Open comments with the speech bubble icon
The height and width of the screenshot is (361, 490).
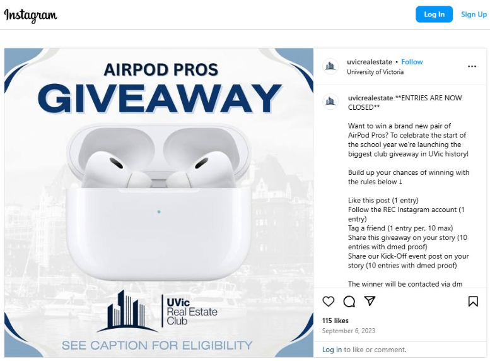[349, 302]
